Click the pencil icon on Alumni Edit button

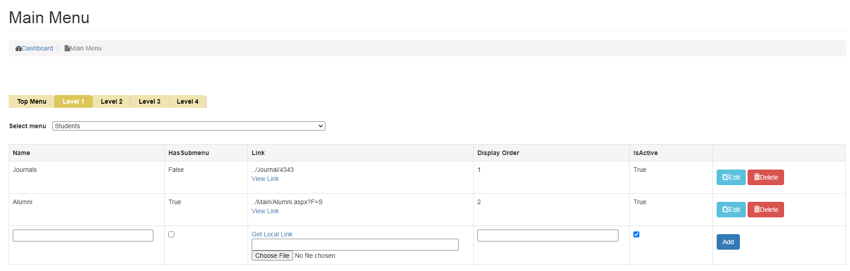click(x=725, y=210)
